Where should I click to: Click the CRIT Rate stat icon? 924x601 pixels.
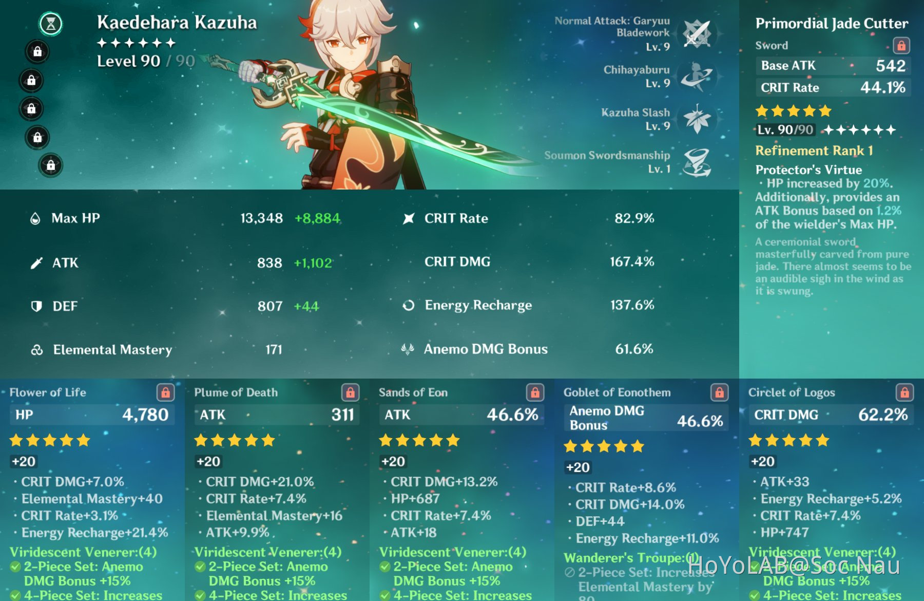click(409, 218)
